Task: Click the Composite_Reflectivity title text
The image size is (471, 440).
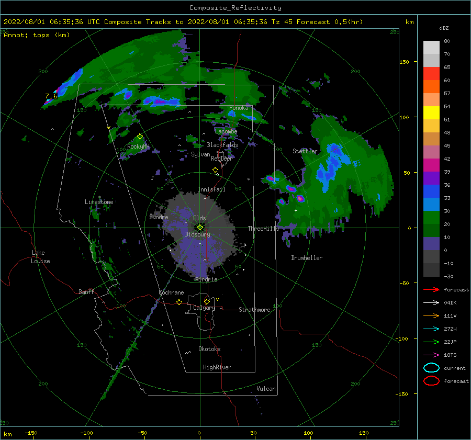Action: pos(235,8)
